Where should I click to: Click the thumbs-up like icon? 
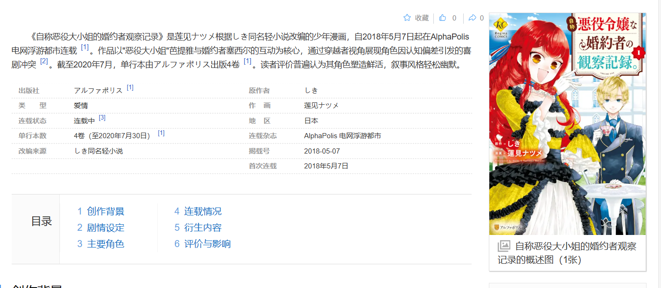pyautogui.click(x=443, y=18)
